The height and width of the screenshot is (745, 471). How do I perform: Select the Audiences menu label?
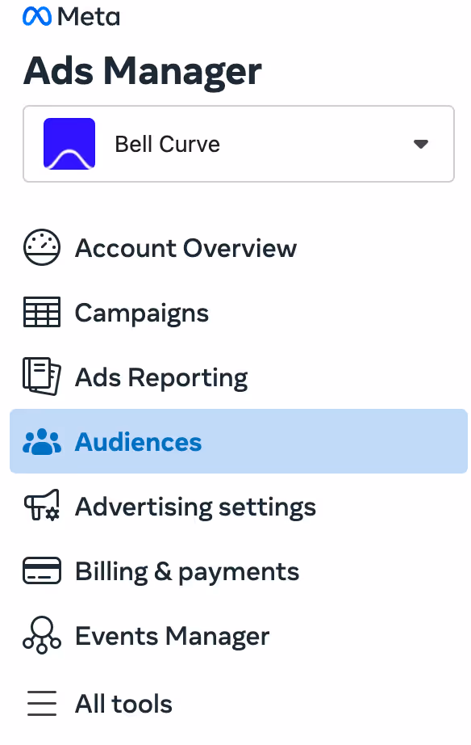pyautogui.click(x=138, y=442)
